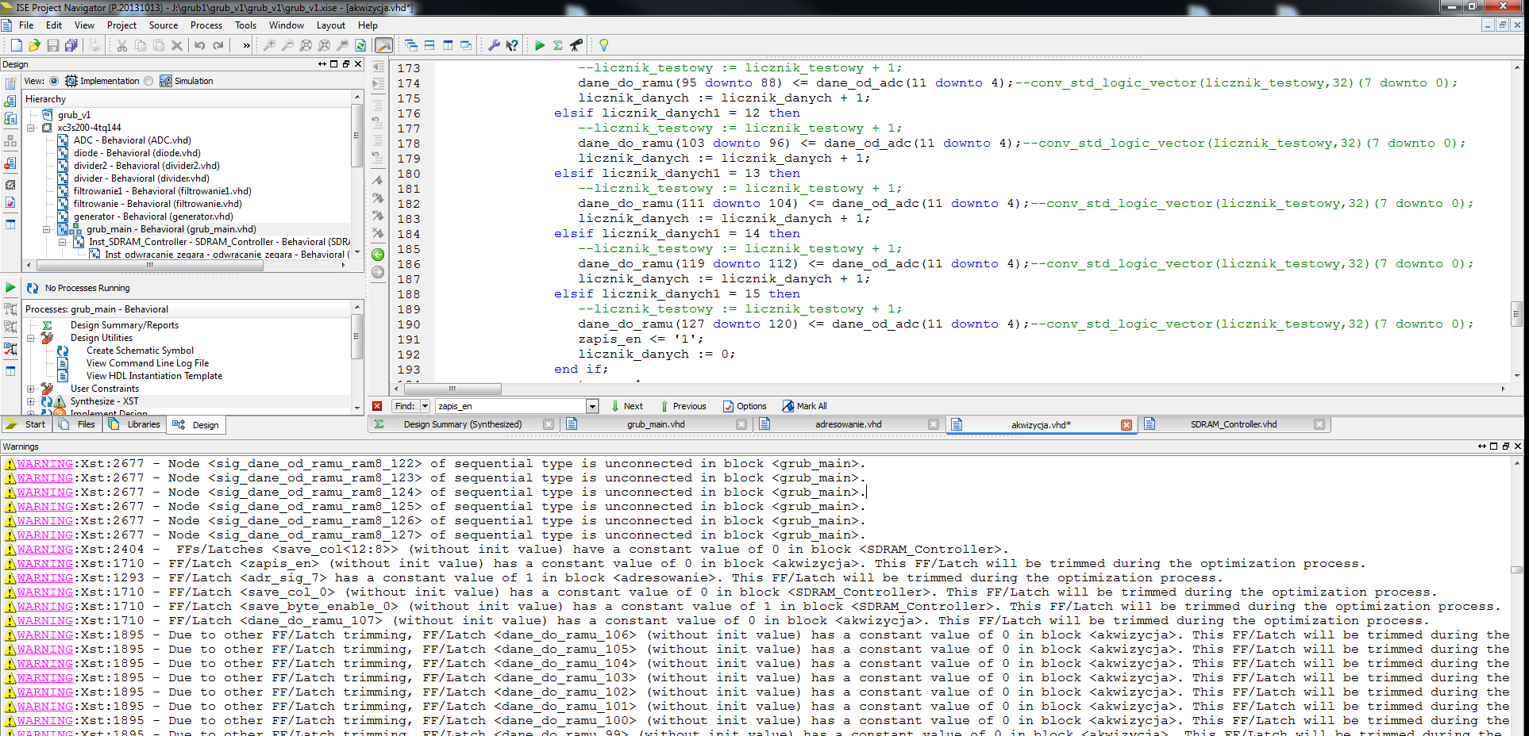Find the Previous search match

[x=682, y=406]
